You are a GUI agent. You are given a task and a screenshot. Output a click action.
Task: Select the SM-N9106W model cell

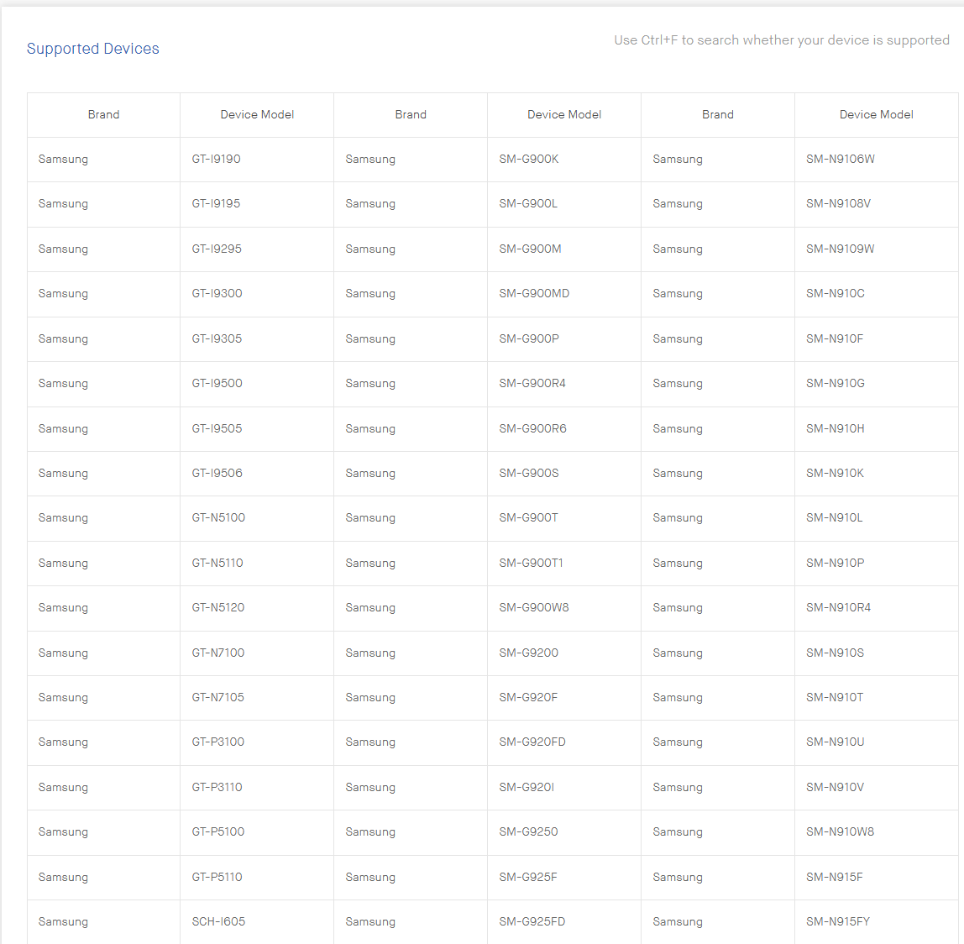click(x=841, y=159)
